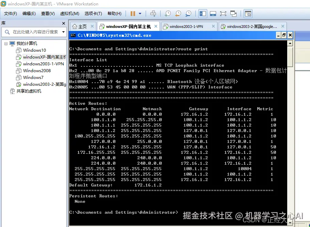Click the revert to snapshot icon
310x227 pixels.
point(178,14)
